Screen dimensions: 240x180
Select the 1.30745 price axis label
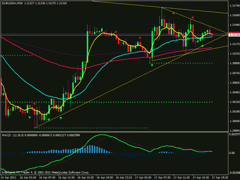tap(235, 73)
